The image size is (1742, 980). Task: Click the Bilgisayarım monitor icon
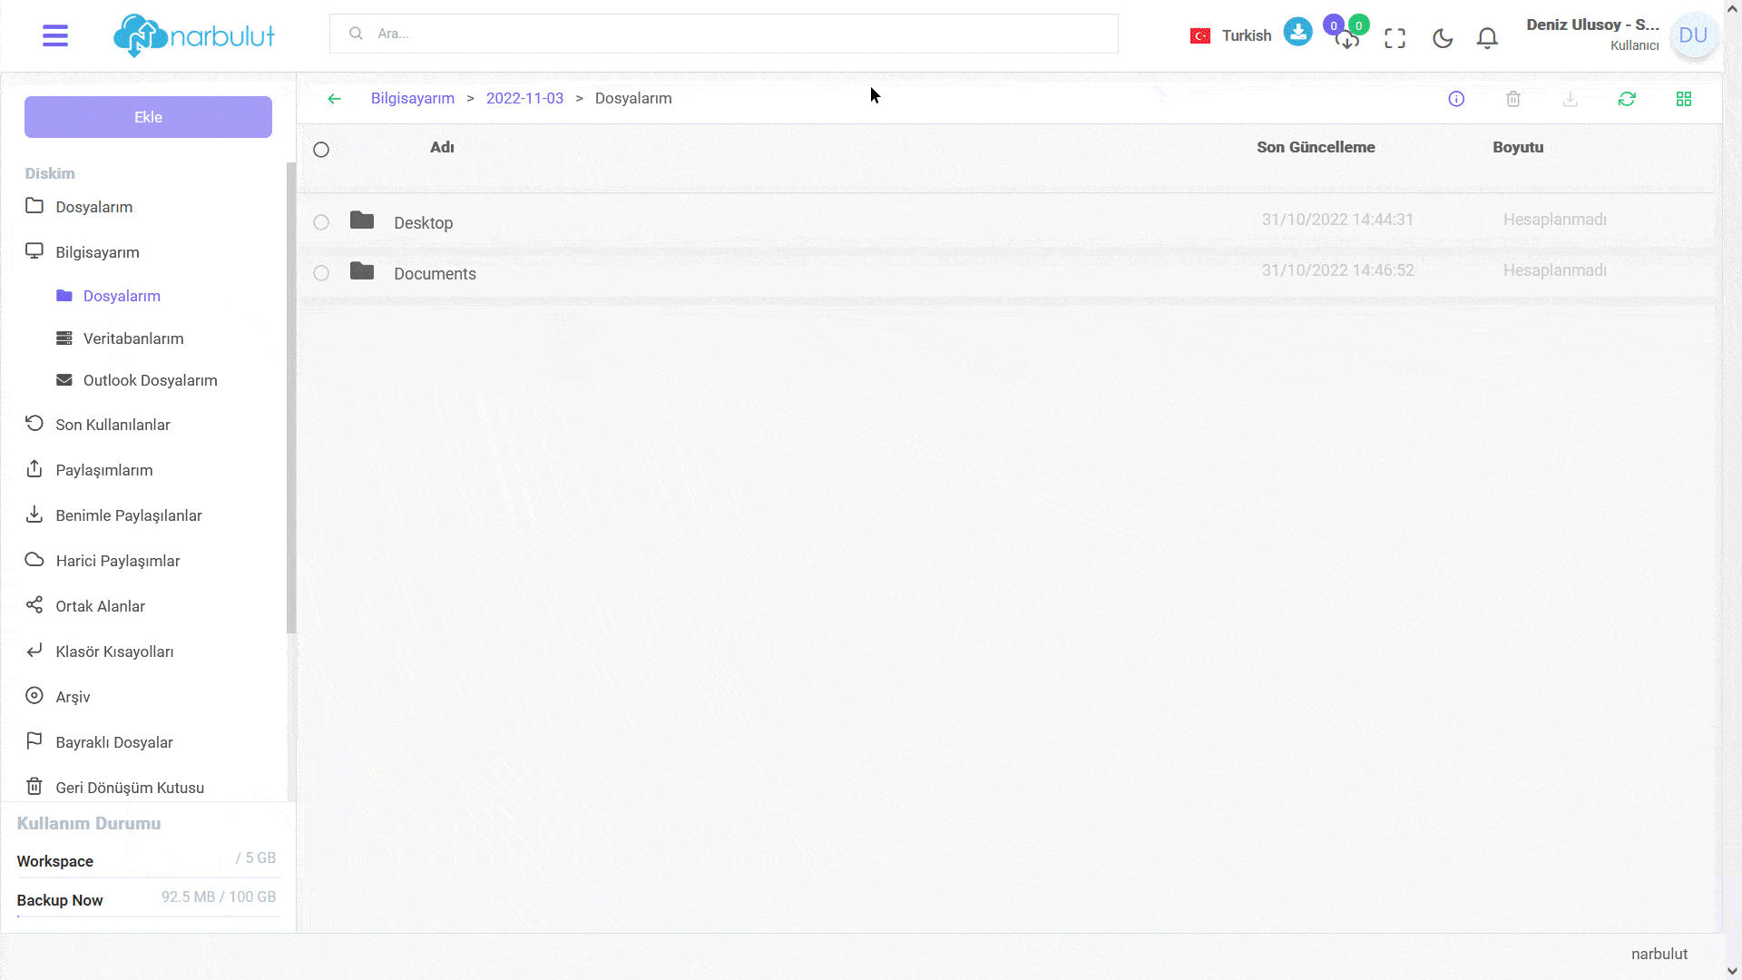click(34, 250)
